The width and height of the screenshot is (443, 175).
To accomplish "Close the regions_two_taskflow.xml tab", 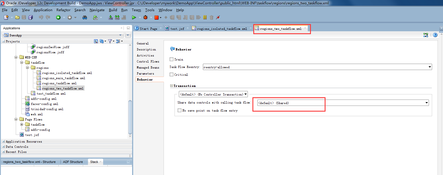I will pos(305,28).
